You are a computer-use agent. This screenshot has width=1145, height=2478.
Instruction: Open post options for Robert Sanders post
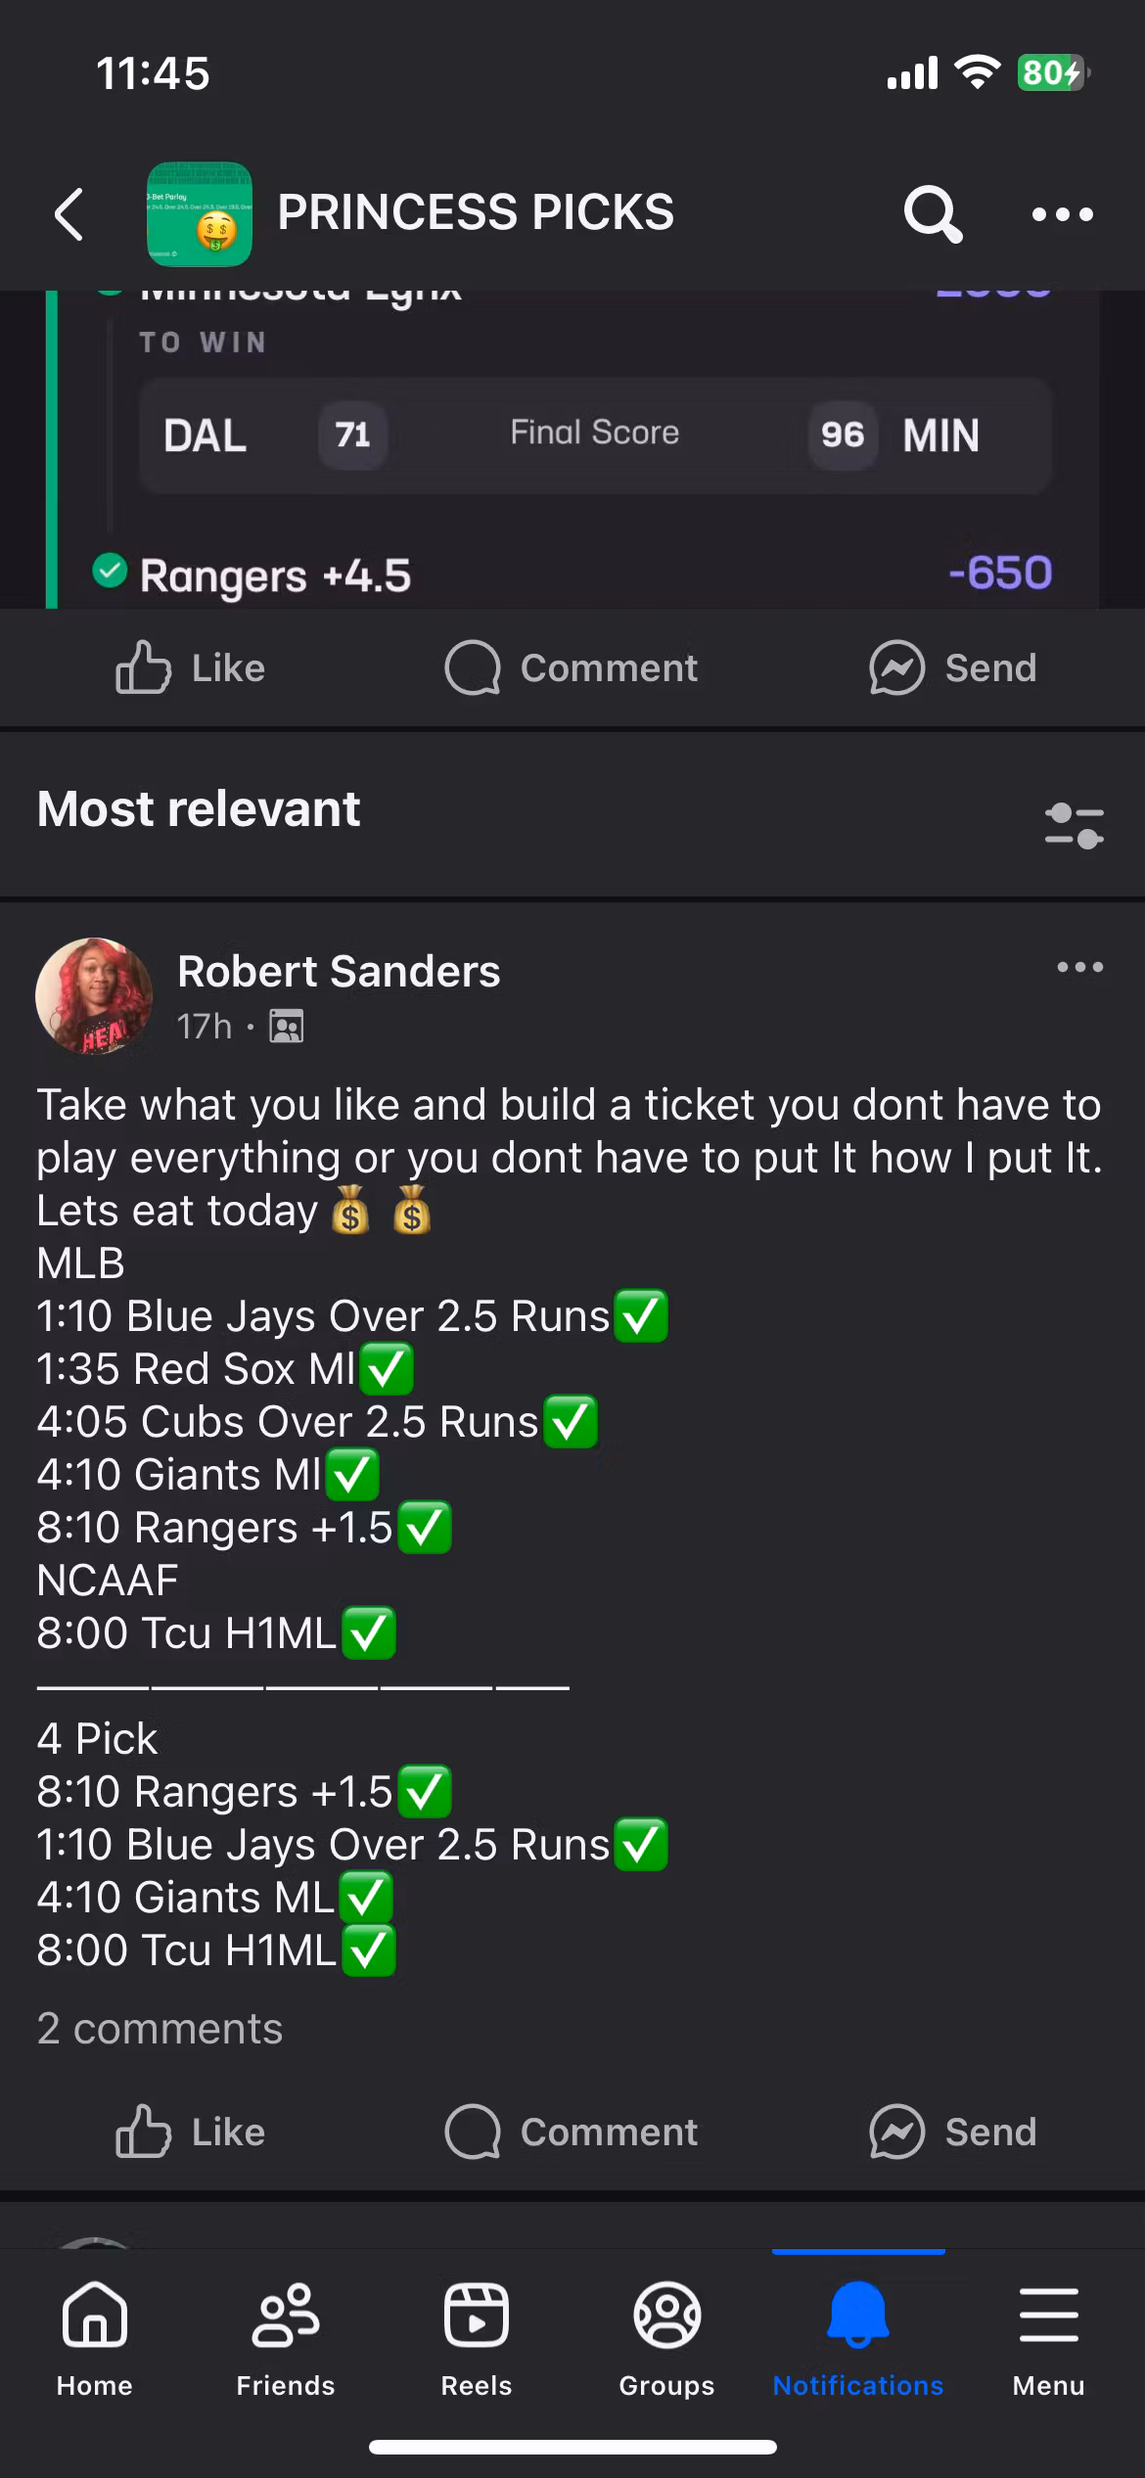1079,968
